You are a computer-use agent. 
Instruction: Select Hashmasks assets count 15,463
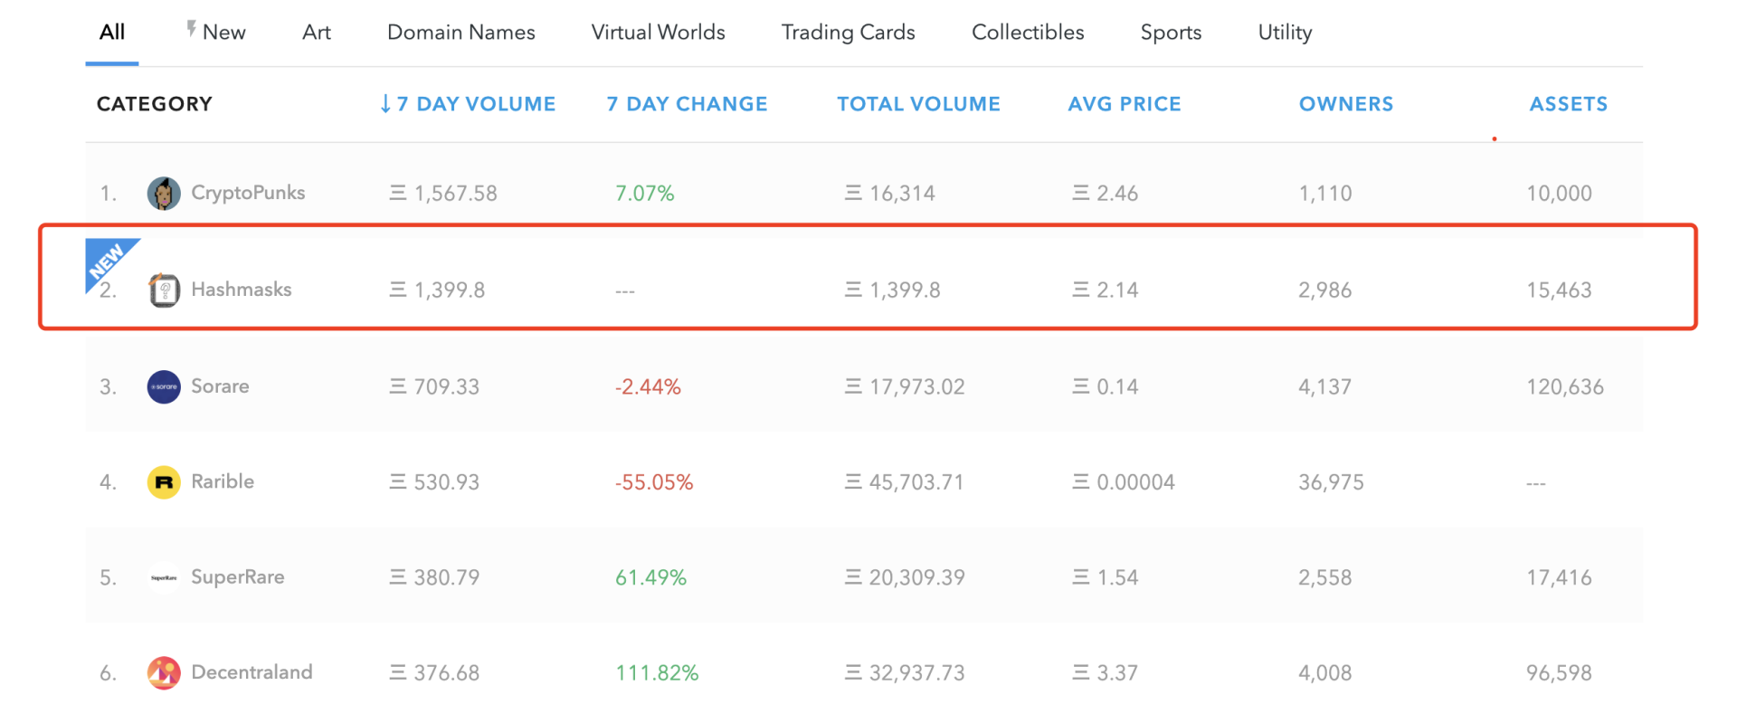point(1559,290)
